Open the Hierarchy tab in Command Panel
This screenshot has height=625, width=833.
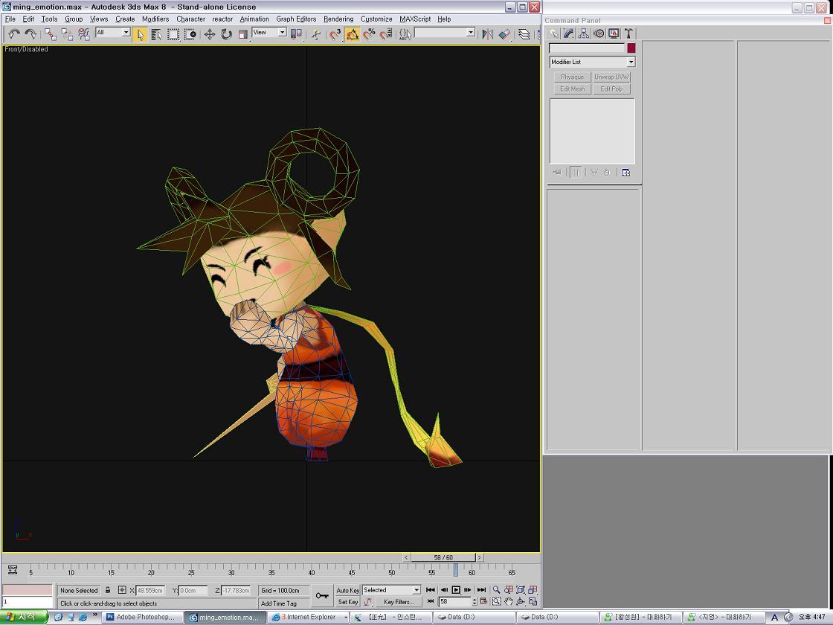pos(584,33)
